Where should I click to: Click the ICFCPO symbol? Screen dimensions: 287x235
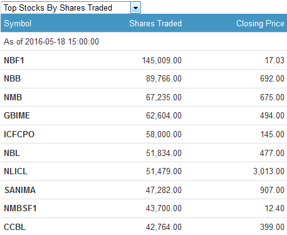click(x=19, y=134)
